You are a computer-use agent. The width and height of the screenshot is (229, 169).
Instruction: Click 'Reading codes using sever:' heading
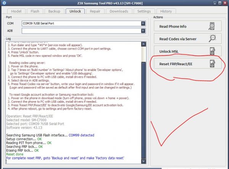(x=27, y=63)
